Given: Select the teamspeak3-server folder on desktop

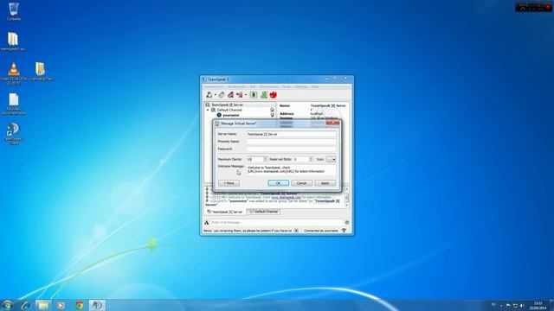Looking at the screenshot, I should tap(13, 41).
